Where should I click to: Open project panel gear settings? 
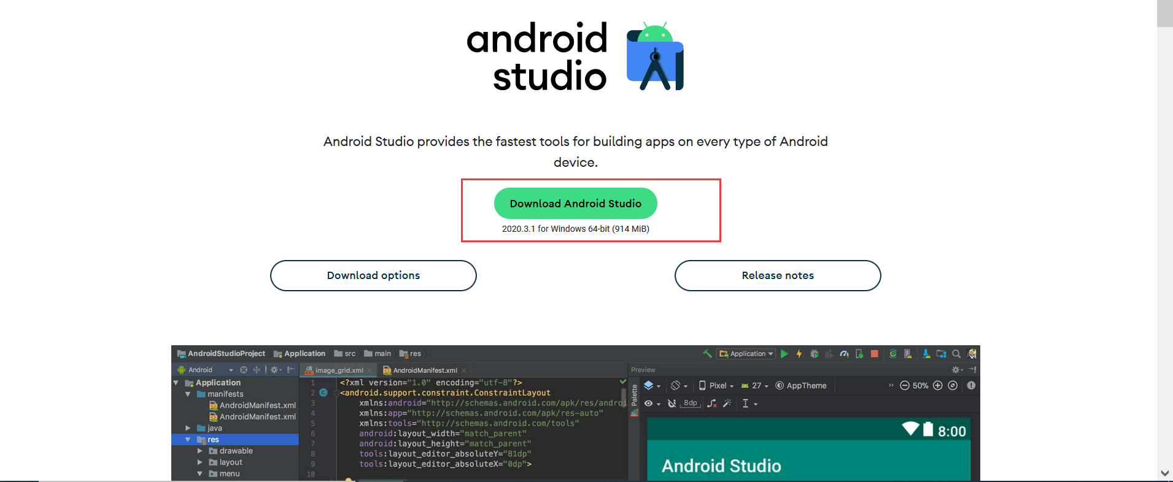point(276,370)
